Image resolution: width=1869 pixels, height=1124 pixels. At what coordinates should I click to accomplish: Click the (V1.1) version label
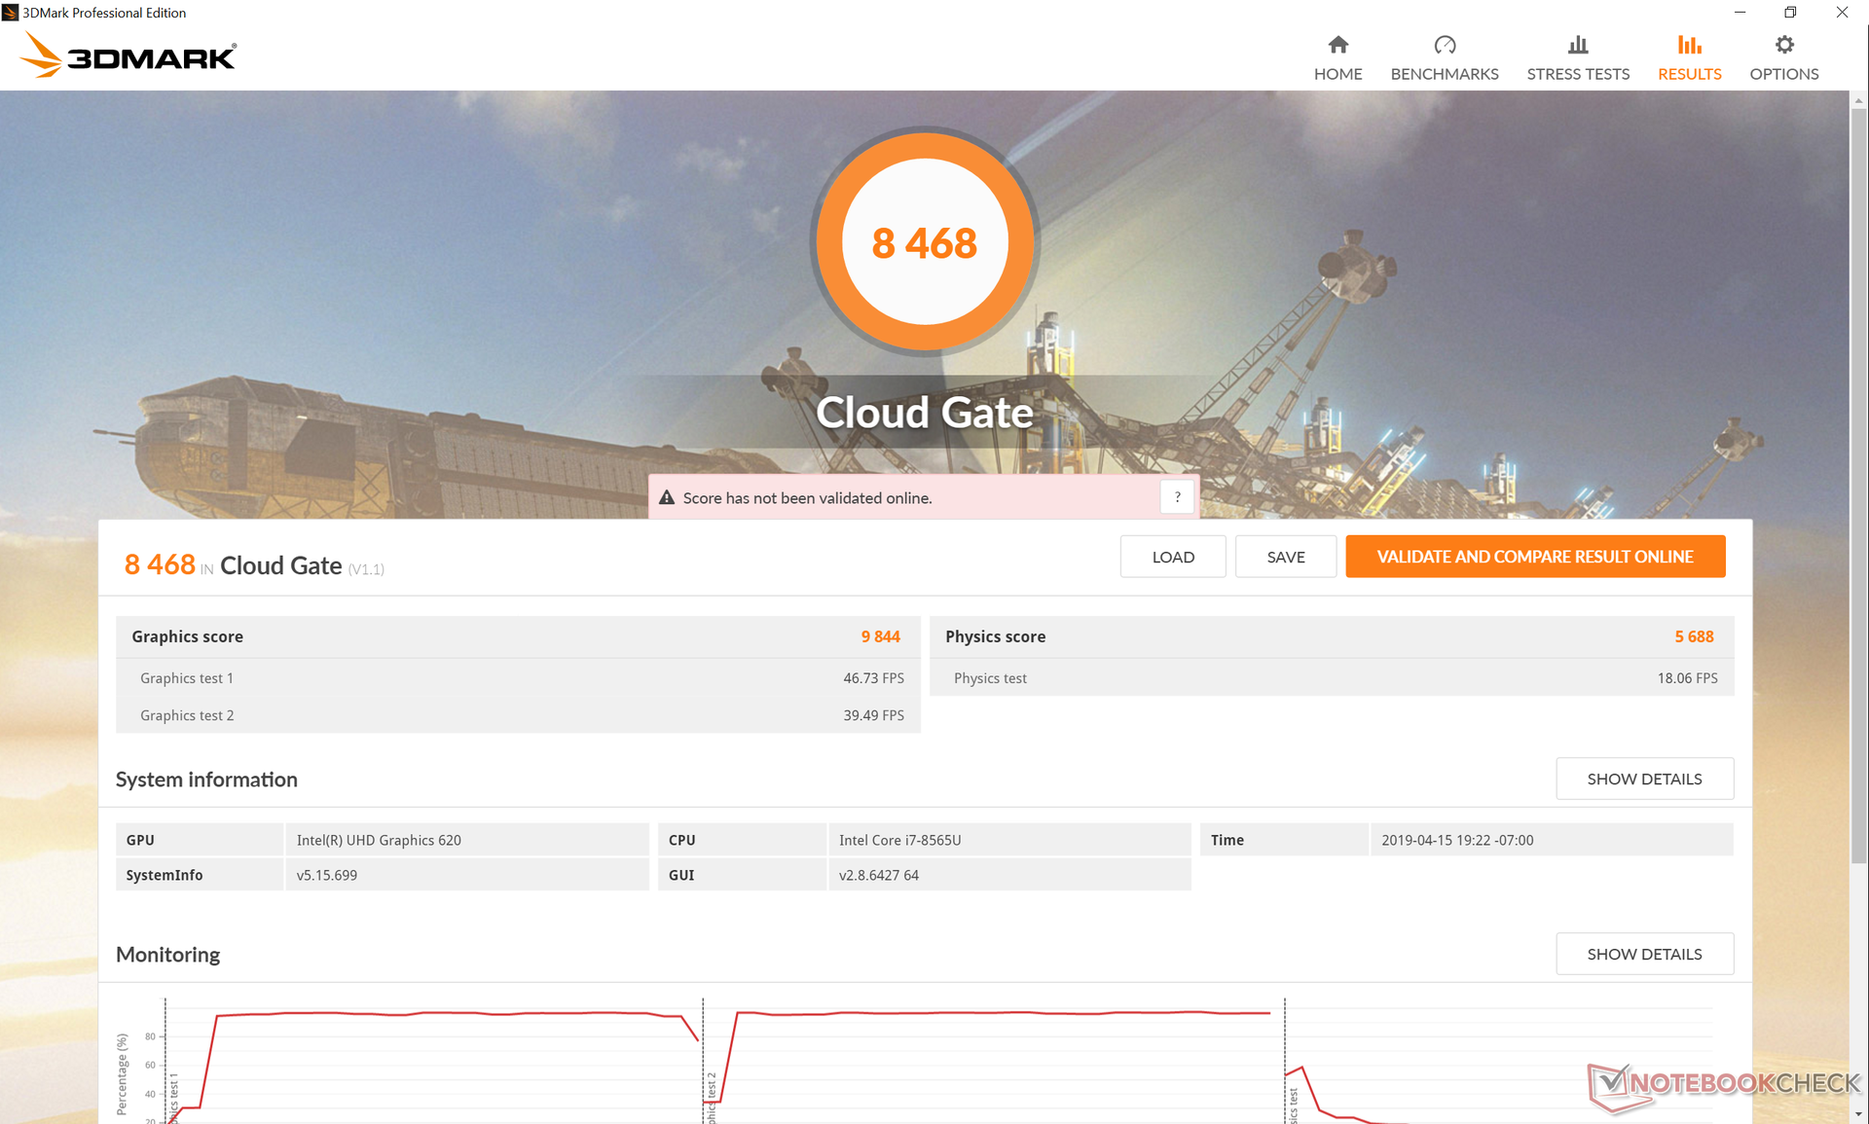pos(366,569)
